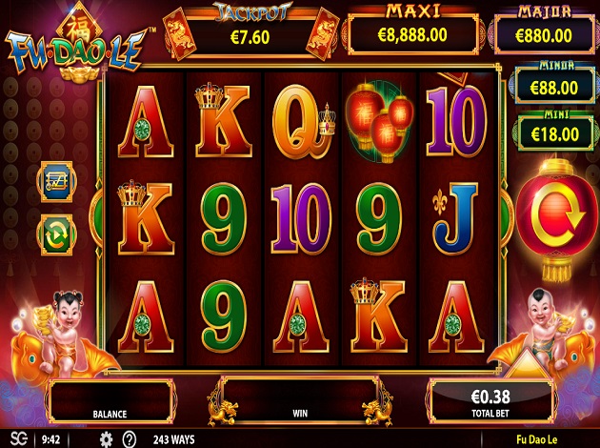600x448 pixels.
Task: Select the Minor €88.00 jackpot display
Action: (x=554, y=85)
